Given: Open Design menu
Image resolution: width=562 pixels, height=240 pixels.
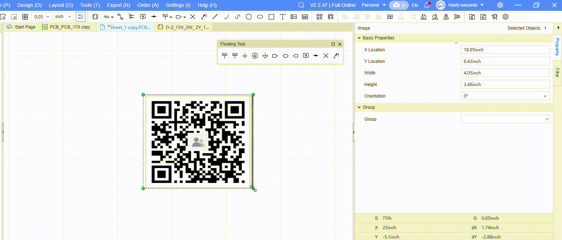Looking at the screenshot, I should pos(29,5).
